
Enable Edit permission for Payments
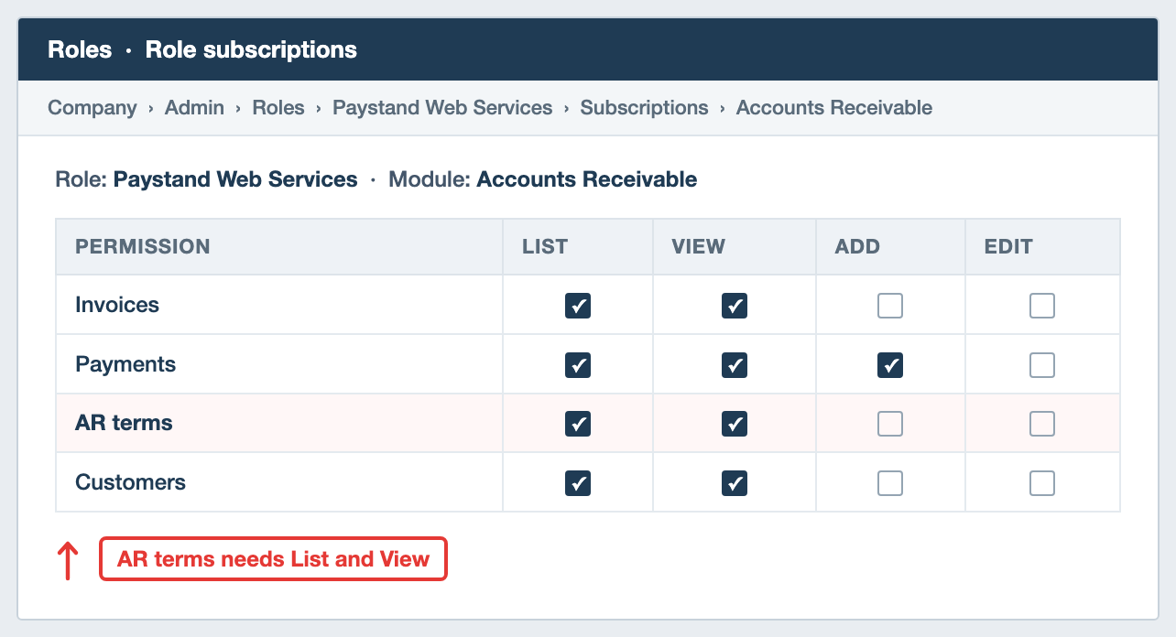1042,365
